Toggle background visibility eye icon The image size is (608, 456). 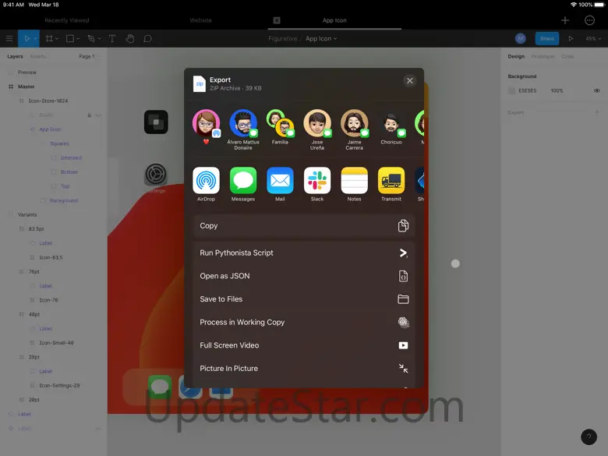[x=597, y=90]
